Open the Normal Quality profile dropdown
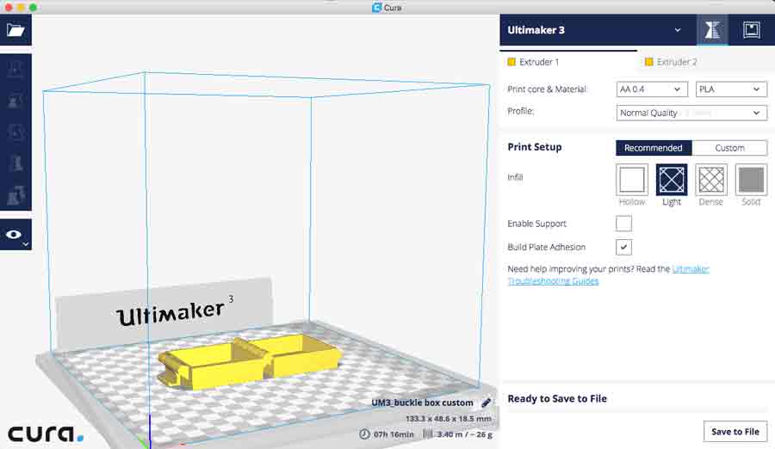Screen dimensions: 775x449 [x=691, y=113]
